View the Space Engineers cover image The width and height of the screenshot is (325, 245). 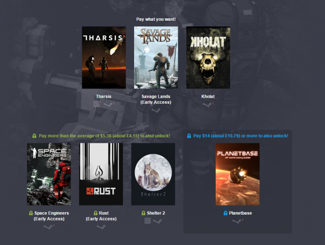click(49, 174)
